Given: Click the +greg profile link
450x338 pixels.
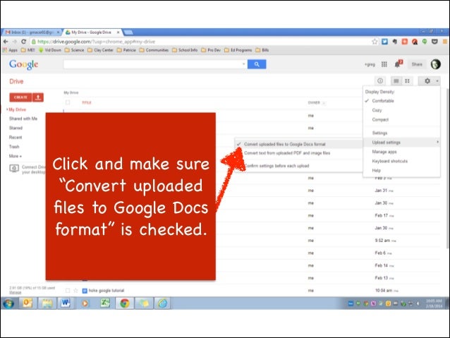Looking at the screenshot, I should [370, 65].
